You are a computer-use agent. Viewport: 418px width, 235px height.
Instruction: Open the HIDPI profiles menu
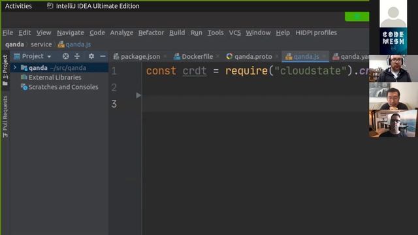(316, 33)
